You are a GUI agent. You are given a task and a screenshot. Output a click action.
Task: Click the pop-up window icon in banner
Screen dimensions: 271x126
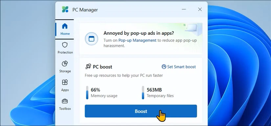click(91, 39)
